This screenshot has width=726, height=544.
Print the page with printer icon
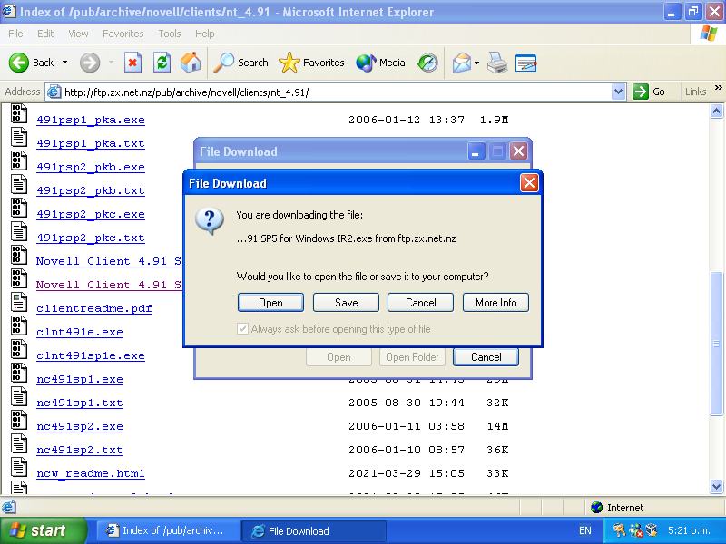(x=497, y=63)
